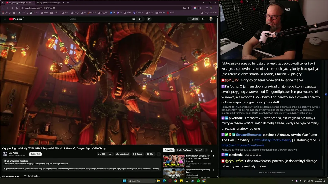
Task: Click the farfolino username in chat
Action: coord(232,87)
